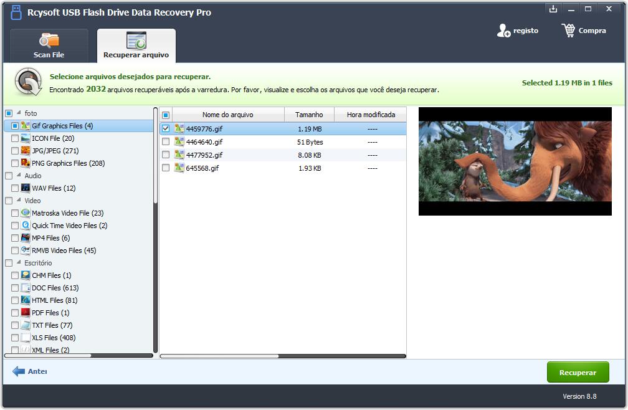This screenshot has width=628, height=410.
Task: Click the gif icon beside 645568.gif
Action: (179, 168)
